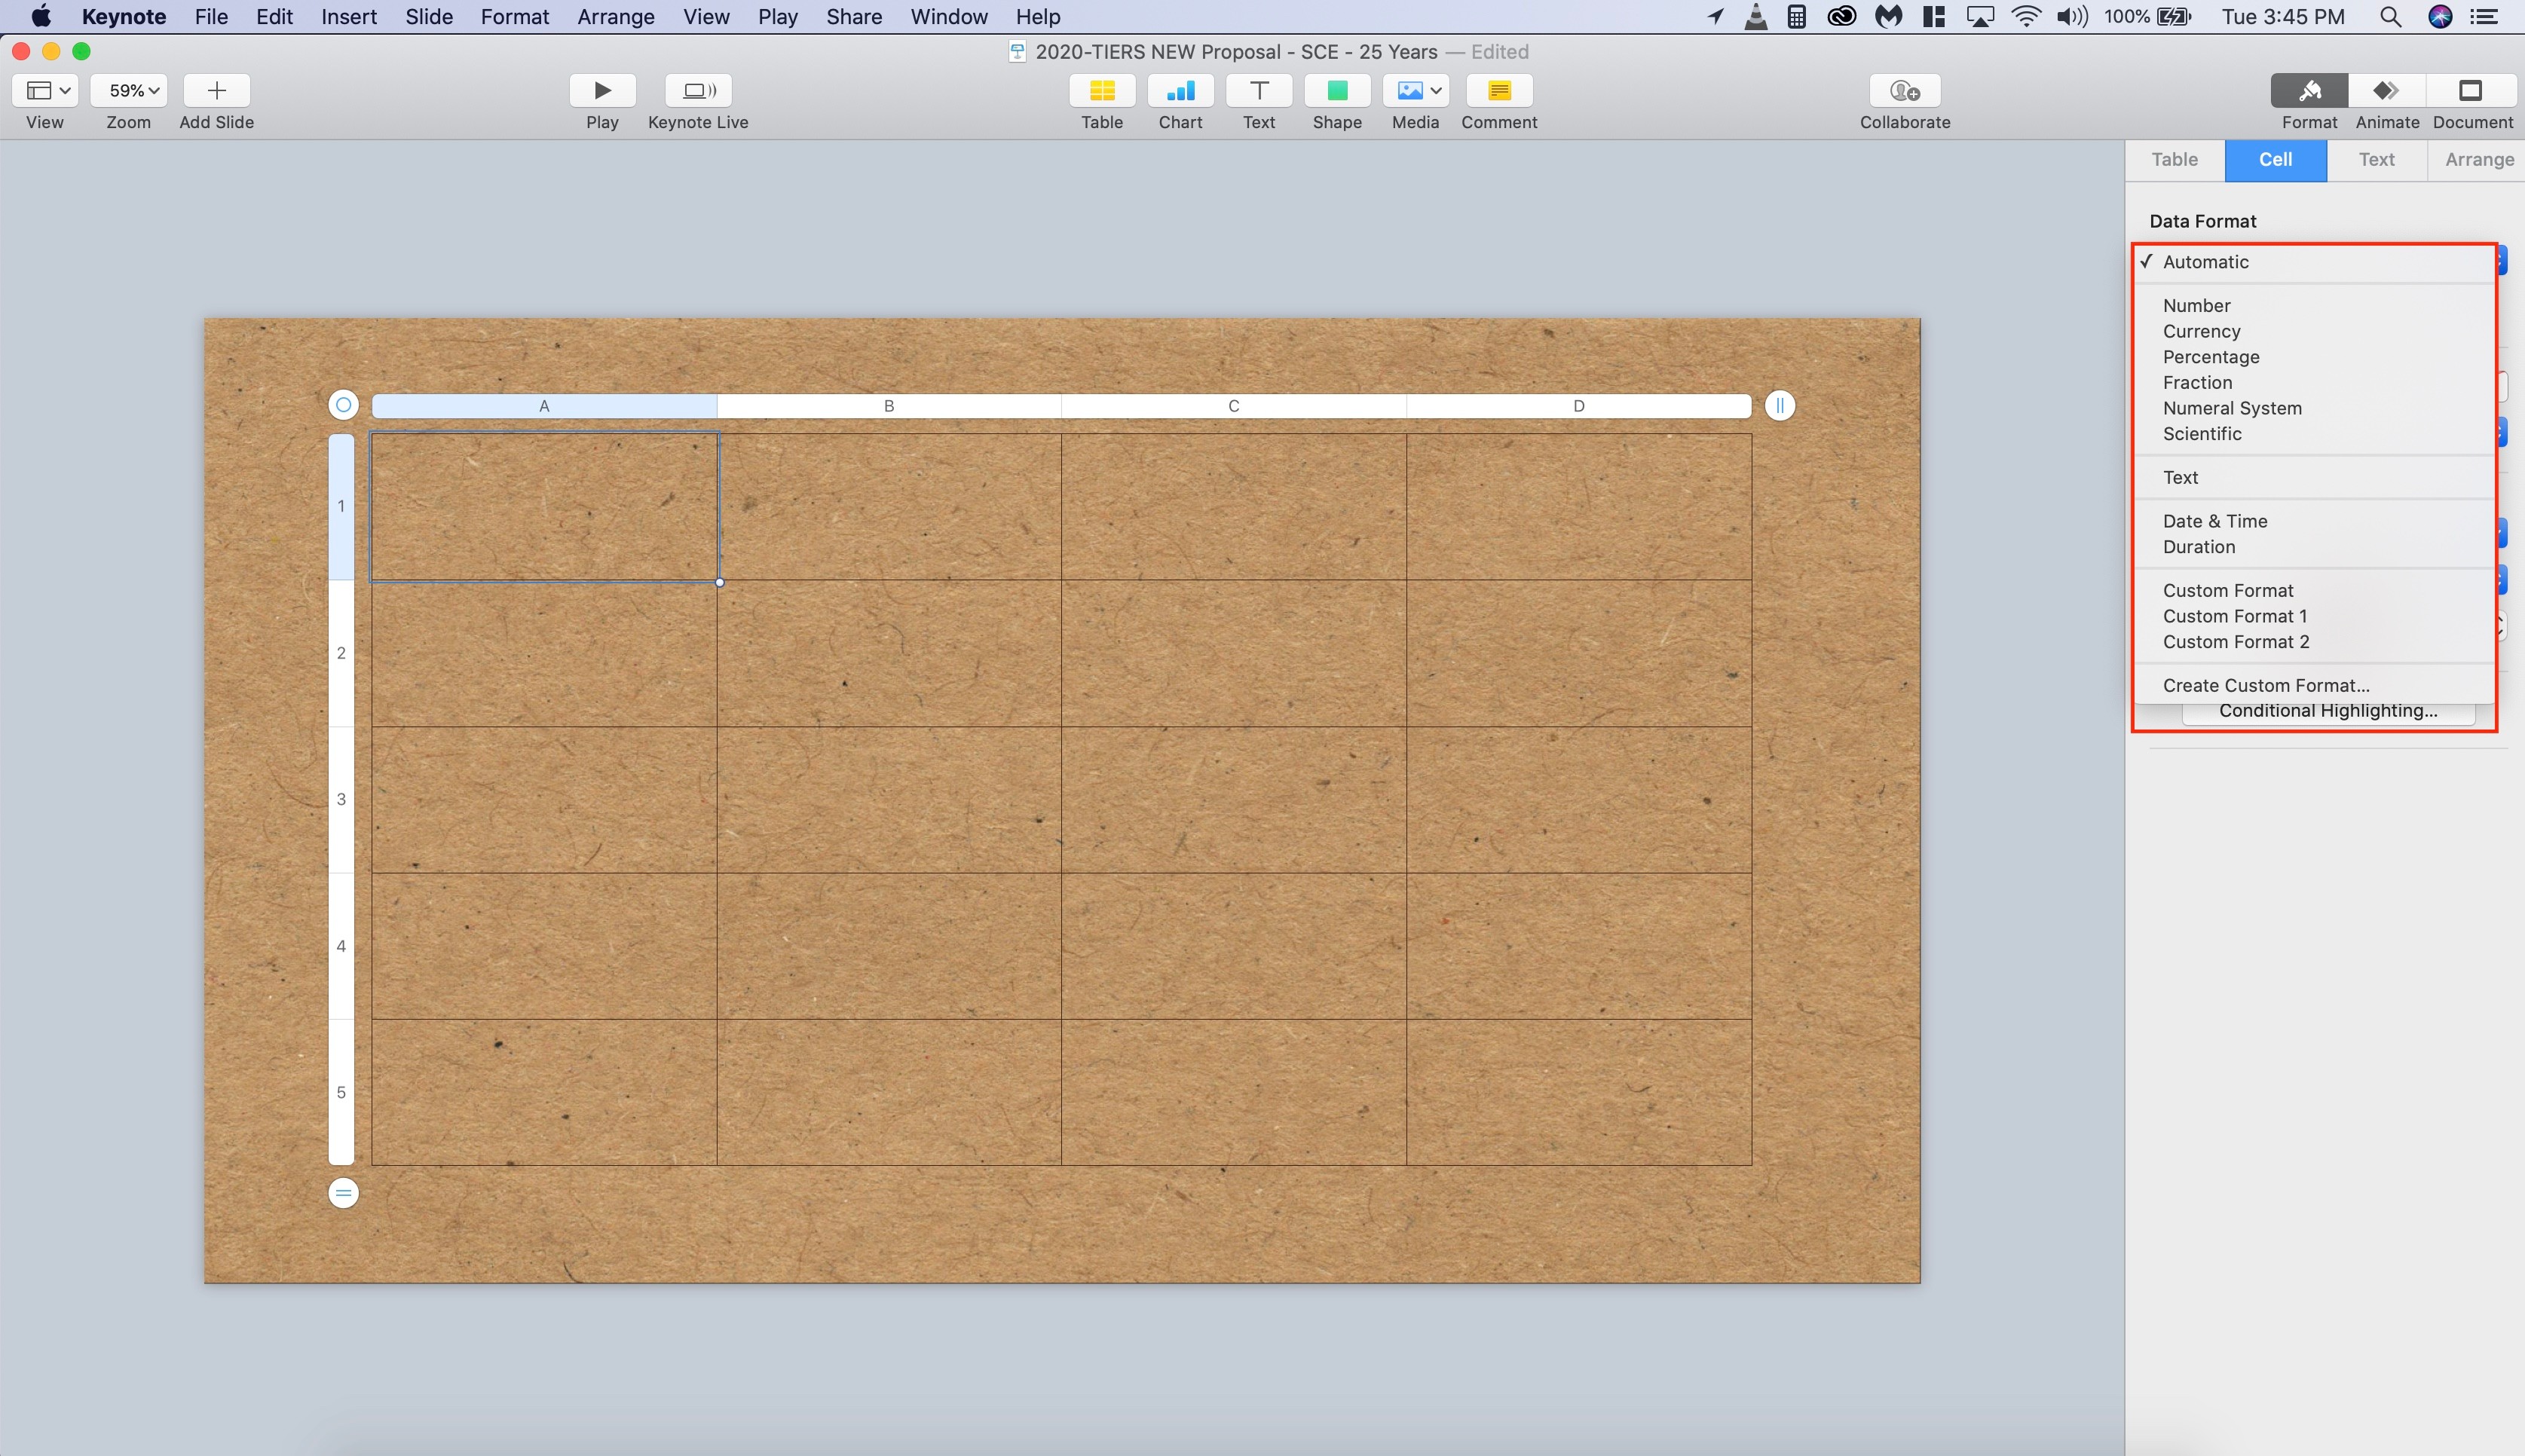2525x1456 pixels.
Task: Open the Media dropdown arrow
Action: pyautogui.click(x=1436, y=91)
